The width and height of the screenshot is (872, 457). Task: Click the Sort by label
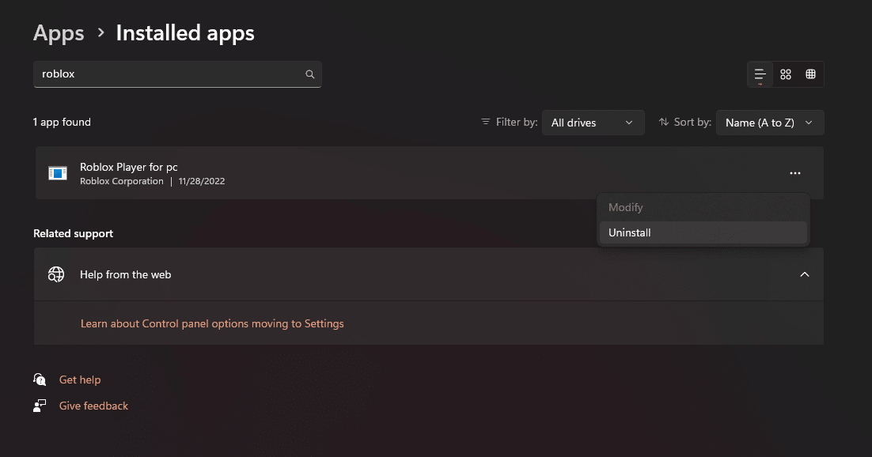(692, 123)
